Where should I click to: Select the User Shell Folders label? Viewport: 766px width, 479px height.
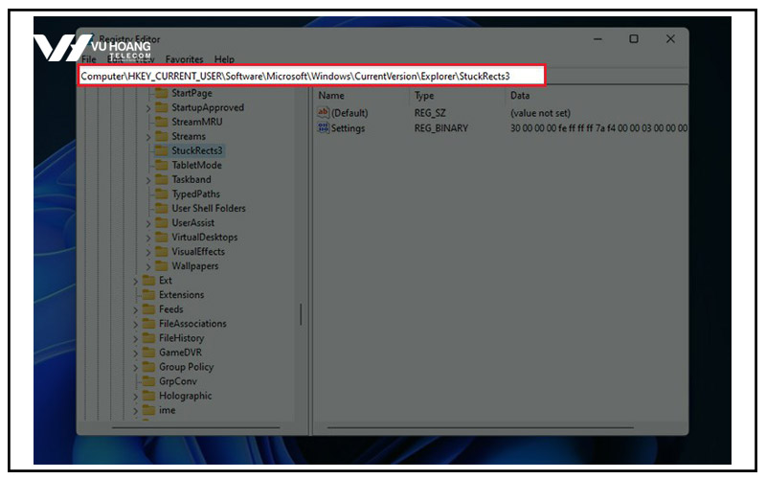click(209, 208)
